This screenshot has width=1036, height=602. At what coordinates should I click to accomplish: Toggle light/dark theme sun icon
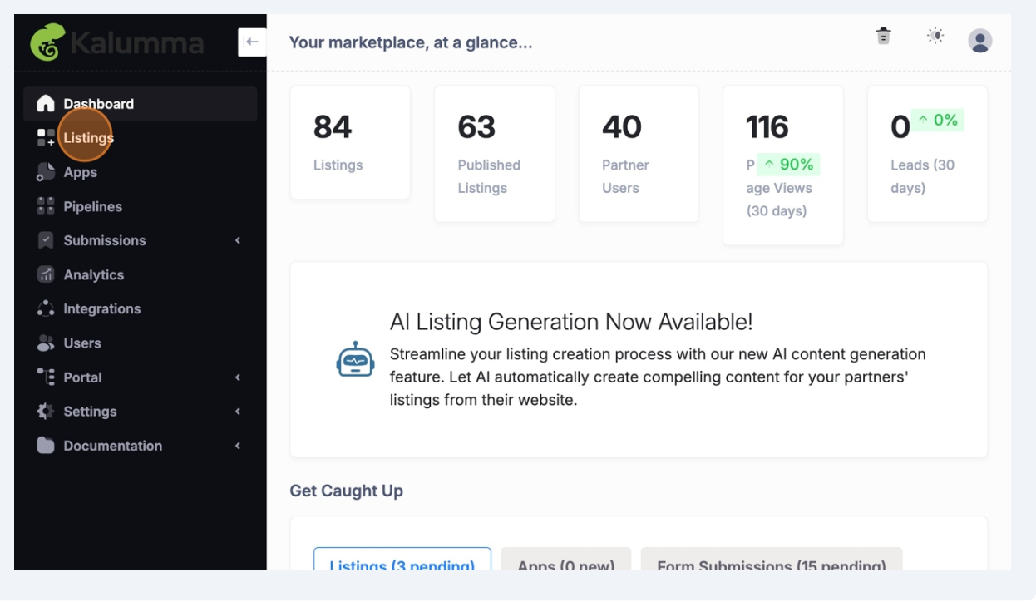pyautogui.click(x=936, y=36)
